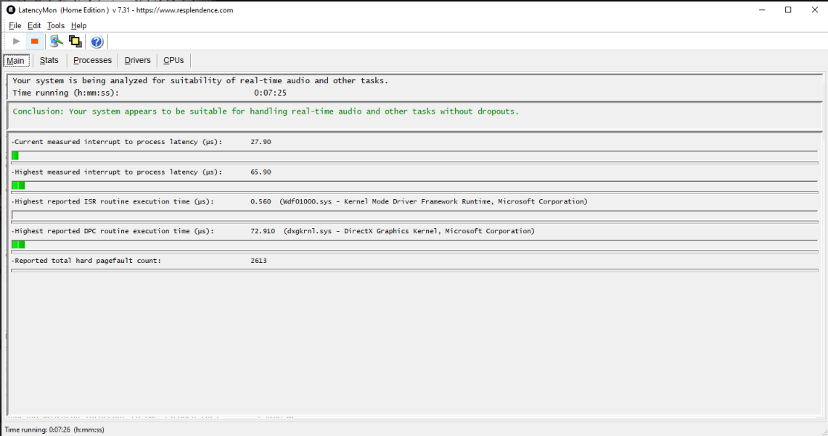The width and height of the screenshot is (828, 436).
Task: Click the orange Stop monitoring button
Action: (34, 42)
